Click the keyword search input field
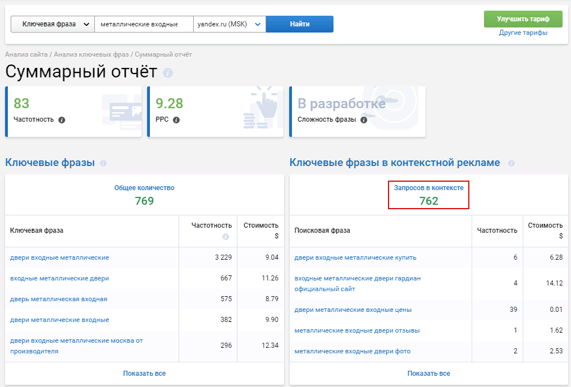The height and width of the screenshot is (387, 571). (x=144, y=24)
